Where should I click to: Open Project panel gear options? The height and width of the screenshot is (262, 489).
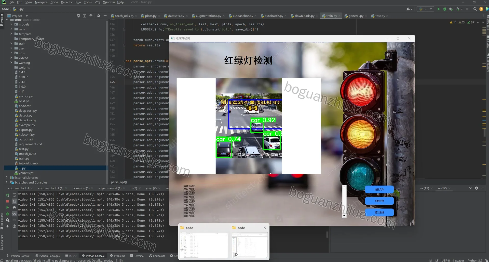click(99, 16)
